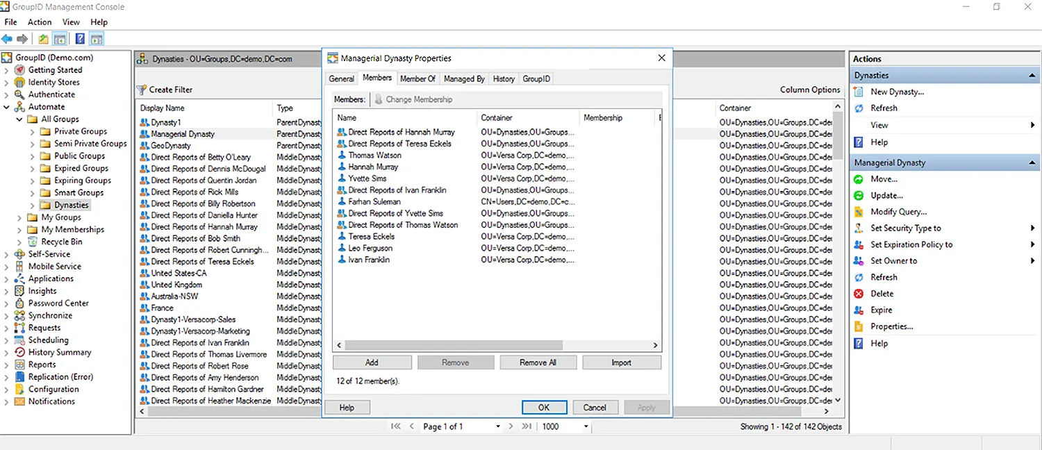Open the Action menu
1042x450 pixels.
click(40, 22)
